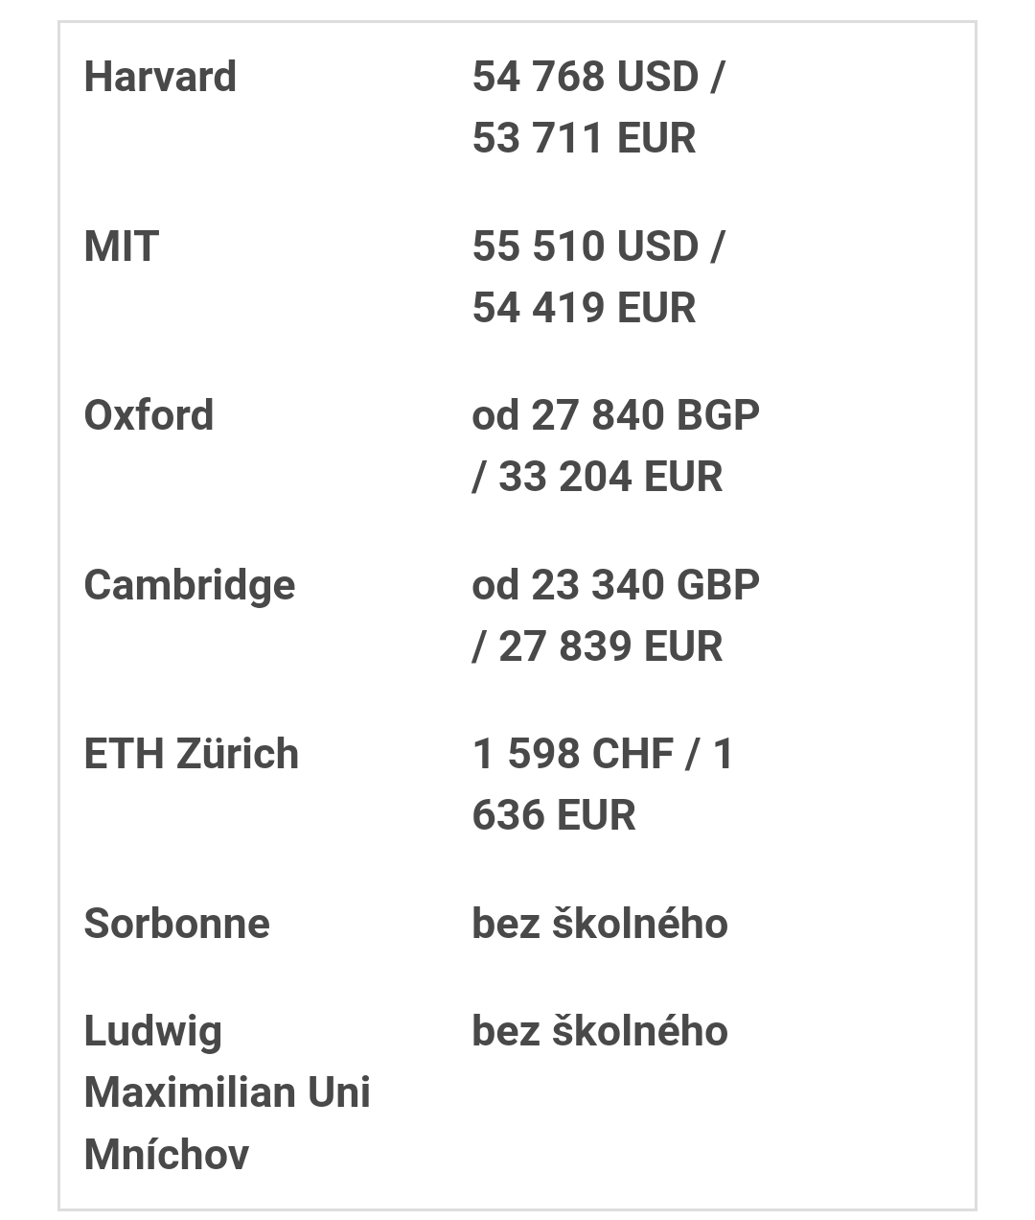1035x1220 pixels.
Task: Select the 1 598 CHF amount
Action: [572, 754]
